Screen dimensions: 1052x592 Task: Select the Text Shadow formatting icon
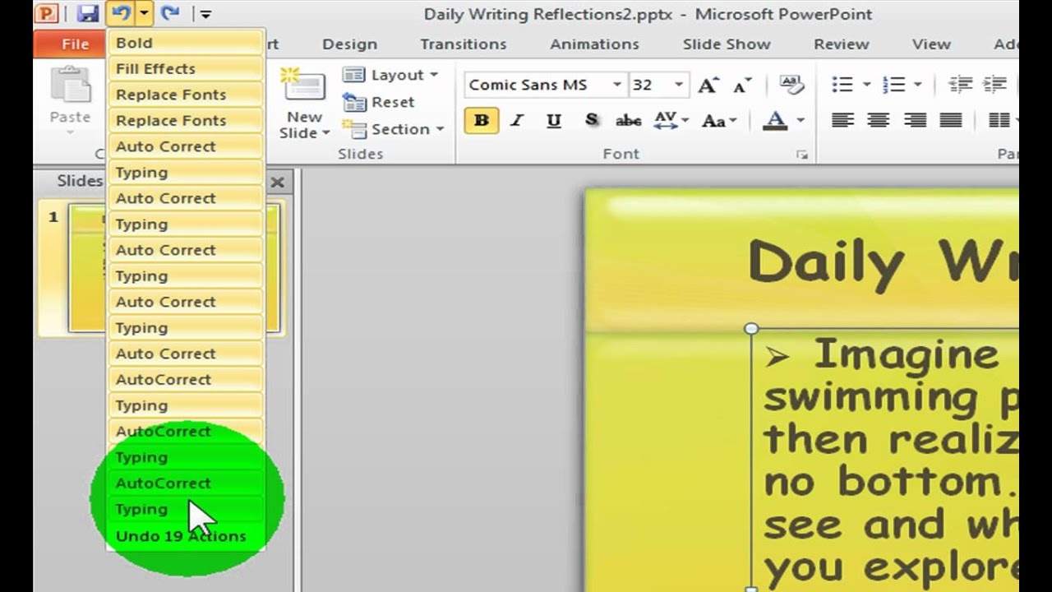click(591, 120)
